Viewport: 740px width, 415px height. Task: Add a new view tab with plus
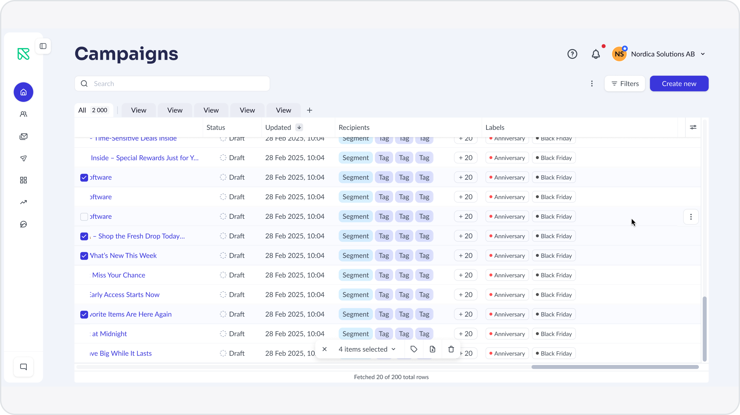tap(310, 110)
